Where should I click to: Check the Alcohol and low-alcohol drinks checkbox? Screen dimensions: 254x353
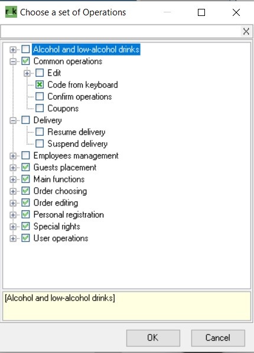(x=25, y=50)
